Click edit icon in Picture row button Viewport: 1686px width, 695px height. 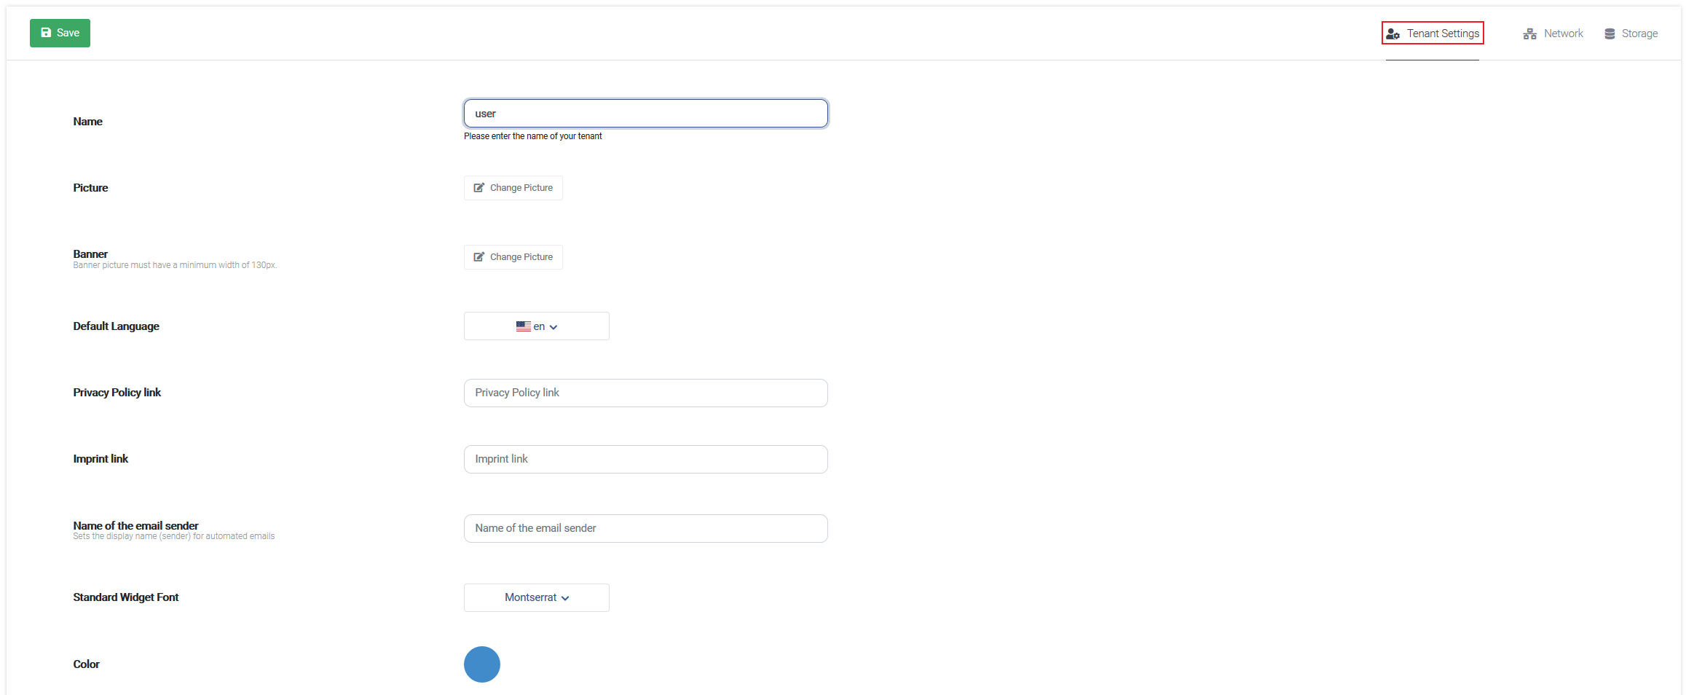pyautogui.click(x=479, y=188)
